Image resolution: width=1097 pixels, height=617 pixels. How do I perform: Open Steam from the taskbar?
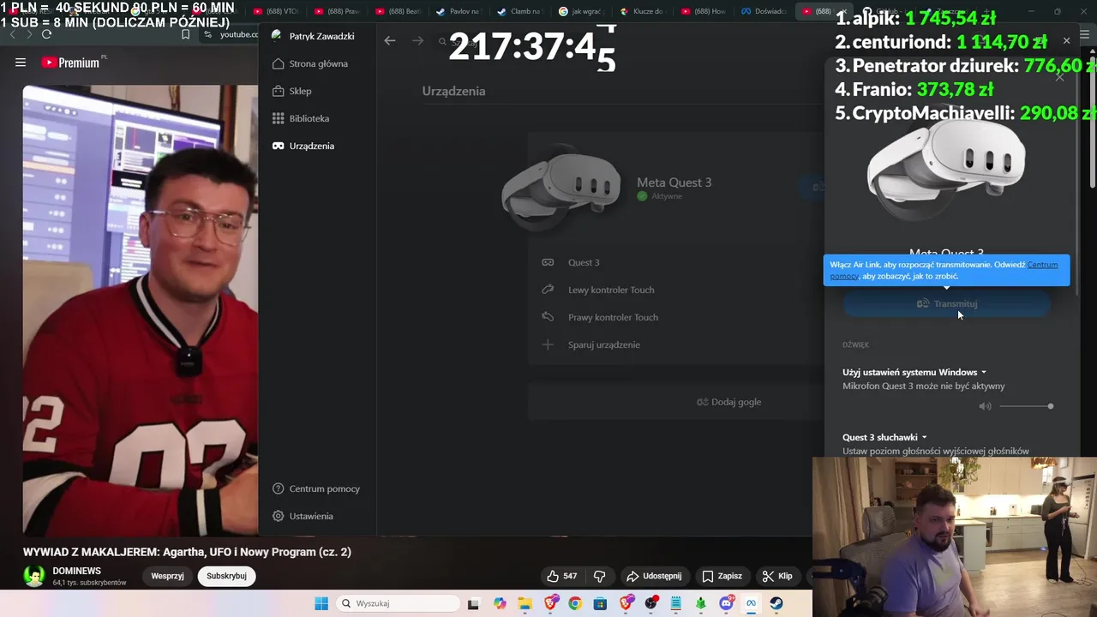pyautogui.click(x=776, y=603)
